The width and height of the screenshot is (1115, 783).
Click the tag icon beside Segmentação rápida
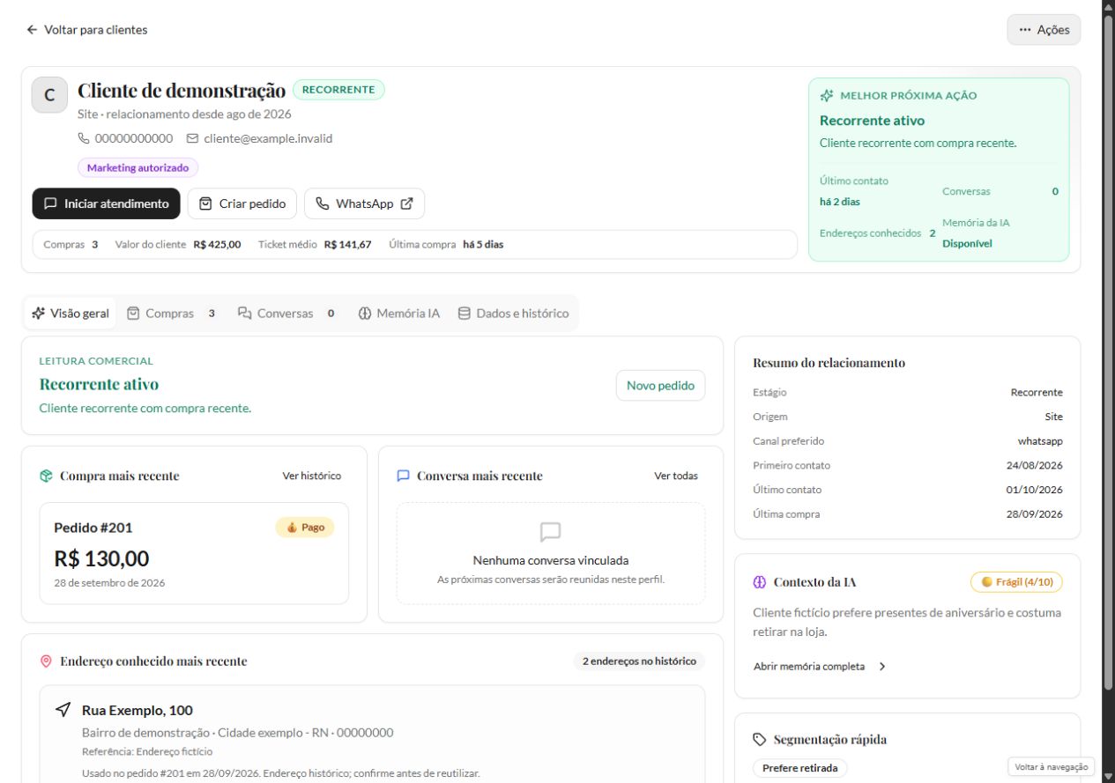point(760,740)
